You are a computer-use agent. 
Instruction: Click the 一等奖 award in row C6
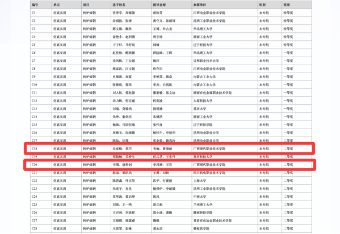(x=288, y=53)
